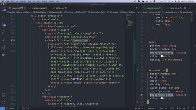Open the Remote Explorer view
Image resolution: width=196 pixels, height=110 pixels.
[x=3, y=39]
